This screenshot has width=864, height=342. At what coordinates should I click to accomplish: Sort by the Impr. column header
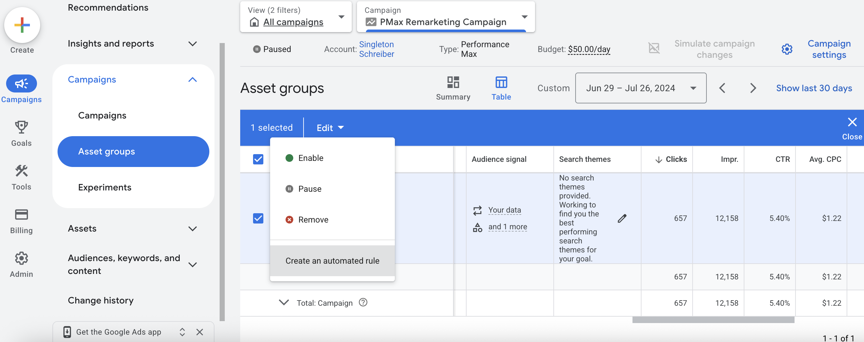[x=730, y=160]
